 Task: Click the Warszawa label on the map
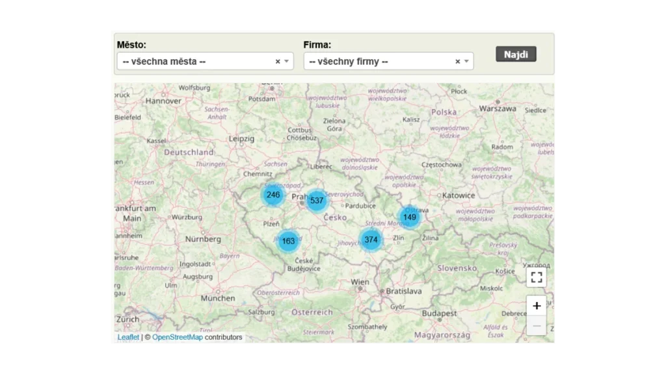pos(498,108)
